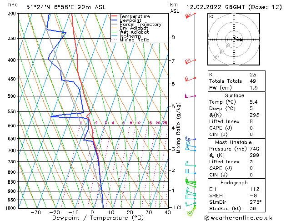Click the EH value 112
This screenshot has width=286, height=221.
click(255, 189)
